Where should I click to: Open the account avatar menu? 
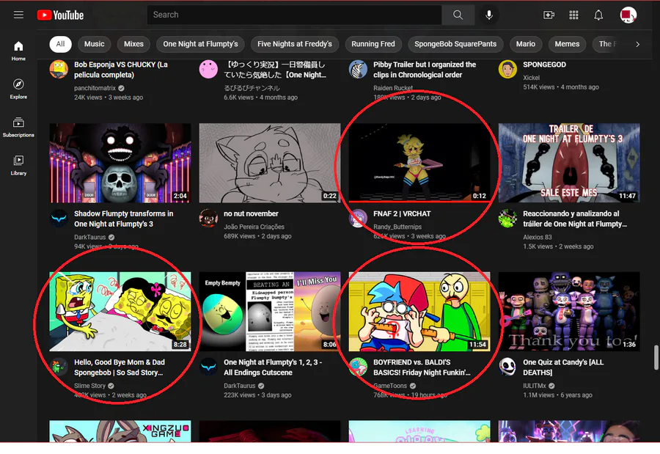click(x=628, y=15)
